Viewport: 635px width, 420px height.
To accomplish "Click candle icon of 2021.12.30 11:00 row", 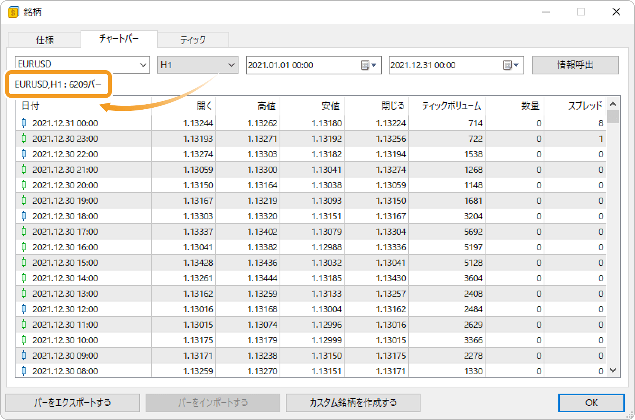I will click(x=24, y=325).
